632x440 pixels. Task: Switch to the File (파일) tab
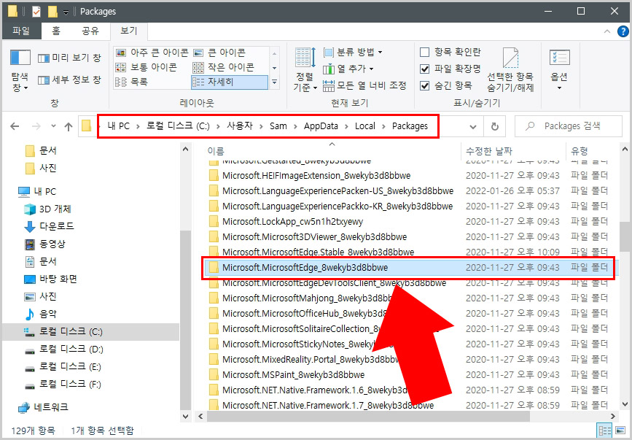click(x=21, y=31)
